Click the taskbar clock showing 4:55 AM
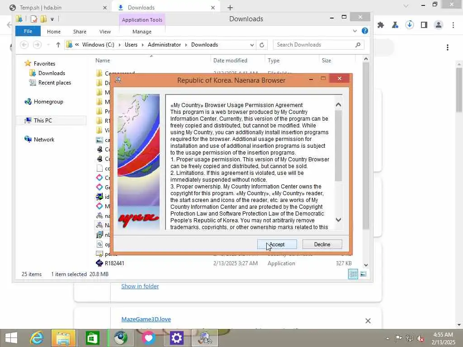 443,338
